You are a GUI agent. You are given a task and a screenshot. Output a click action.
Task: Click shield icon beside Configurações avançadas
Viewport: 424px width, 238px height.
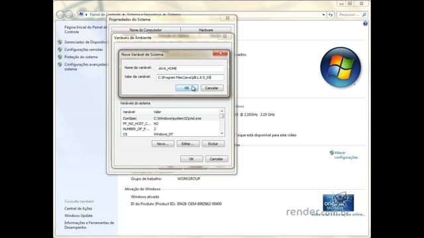(60, 65)
